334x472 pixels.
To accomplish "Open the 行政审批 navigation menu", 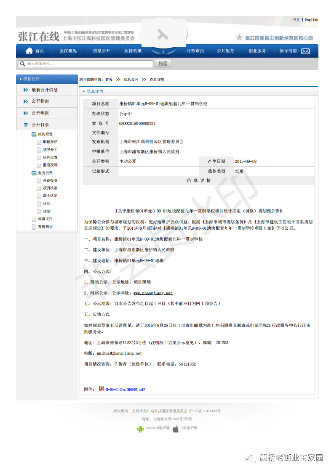I will 195,51.
